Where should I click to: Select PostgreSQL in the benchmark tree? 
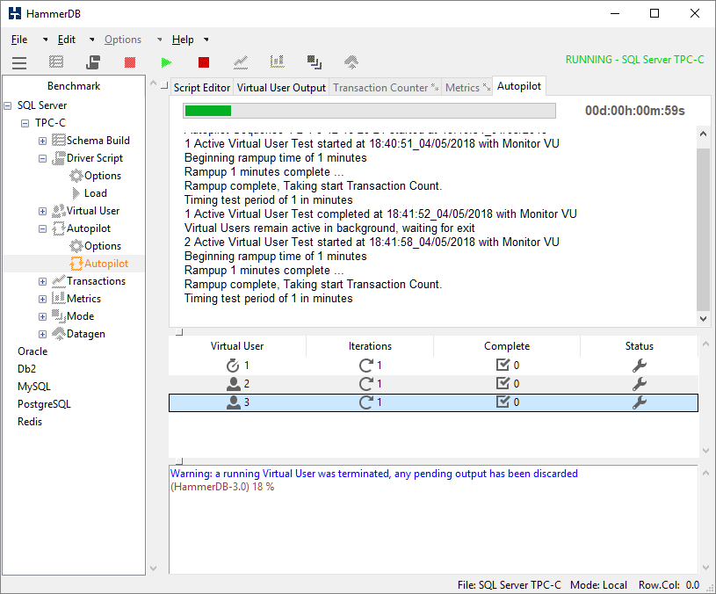pyautogui.click(x=44, y=404)
